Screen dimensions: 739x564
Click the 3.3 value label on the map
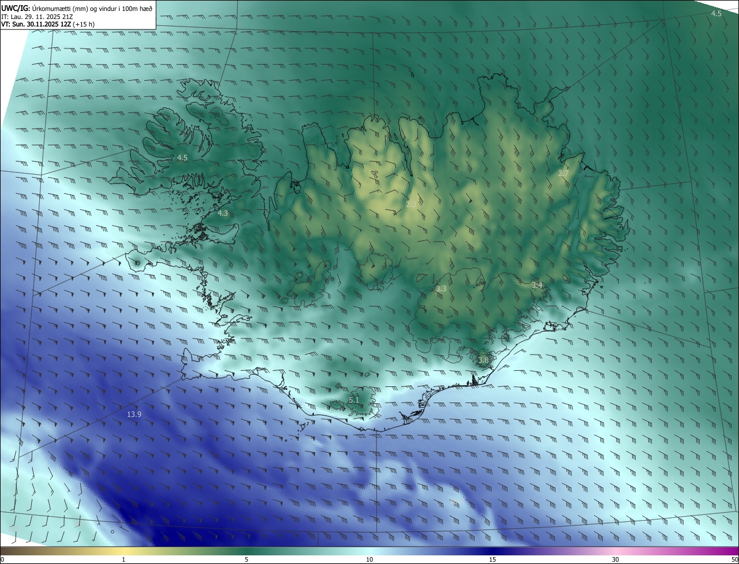(441, 288)
